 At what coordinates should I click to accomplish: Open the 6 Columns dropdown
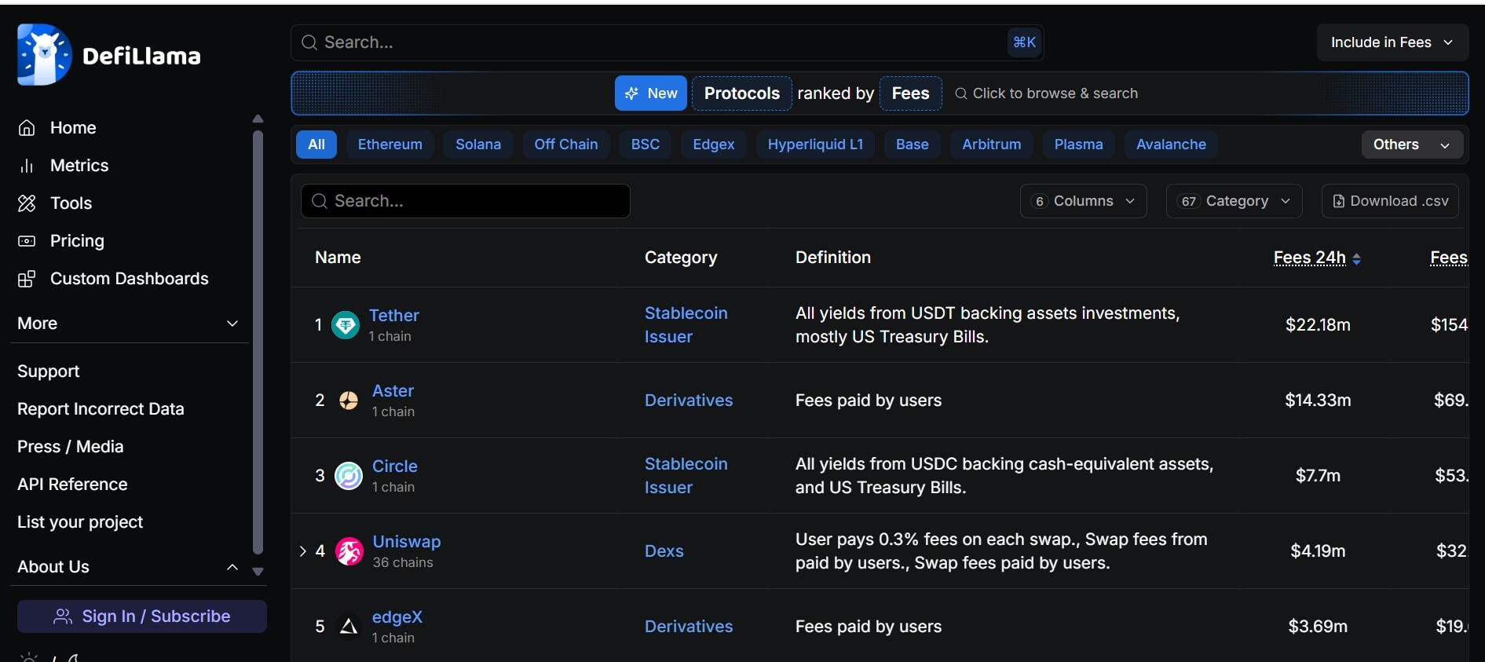click(x=1084, y=201)
